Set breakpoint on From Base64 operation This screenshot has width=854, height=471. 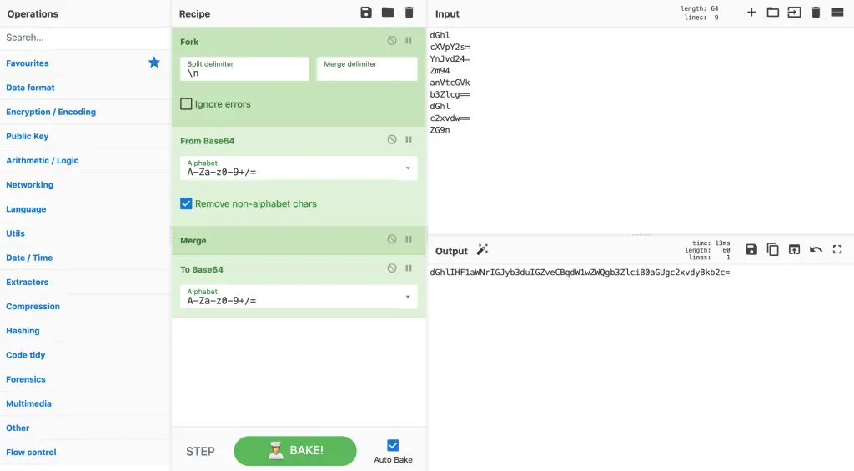point(409,139)
